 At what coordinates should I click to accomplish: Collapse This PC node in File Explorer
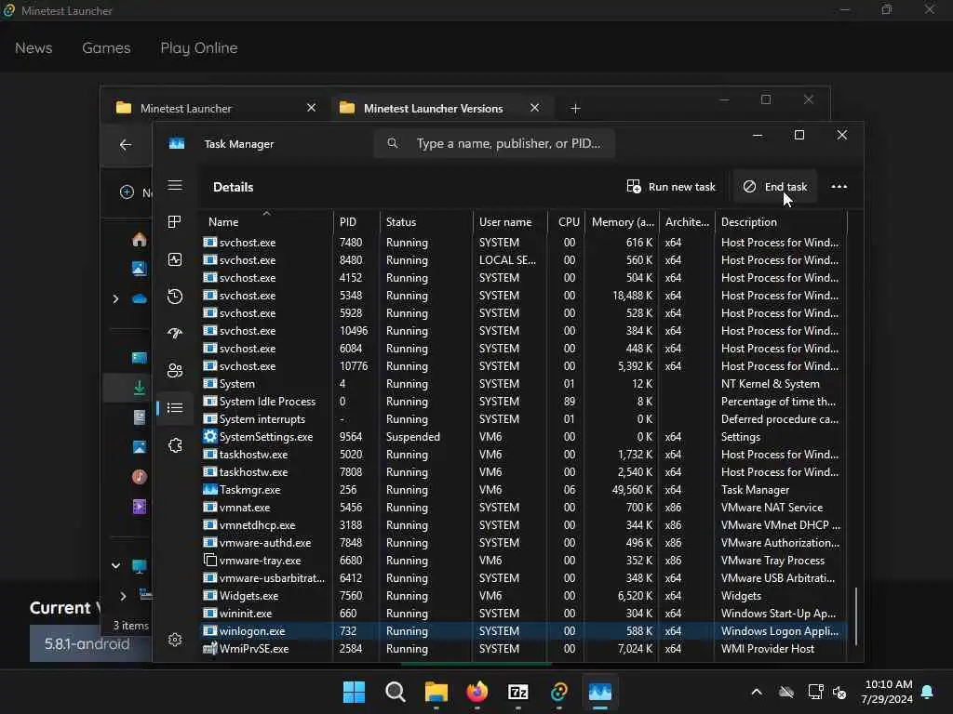pos(115,566)
